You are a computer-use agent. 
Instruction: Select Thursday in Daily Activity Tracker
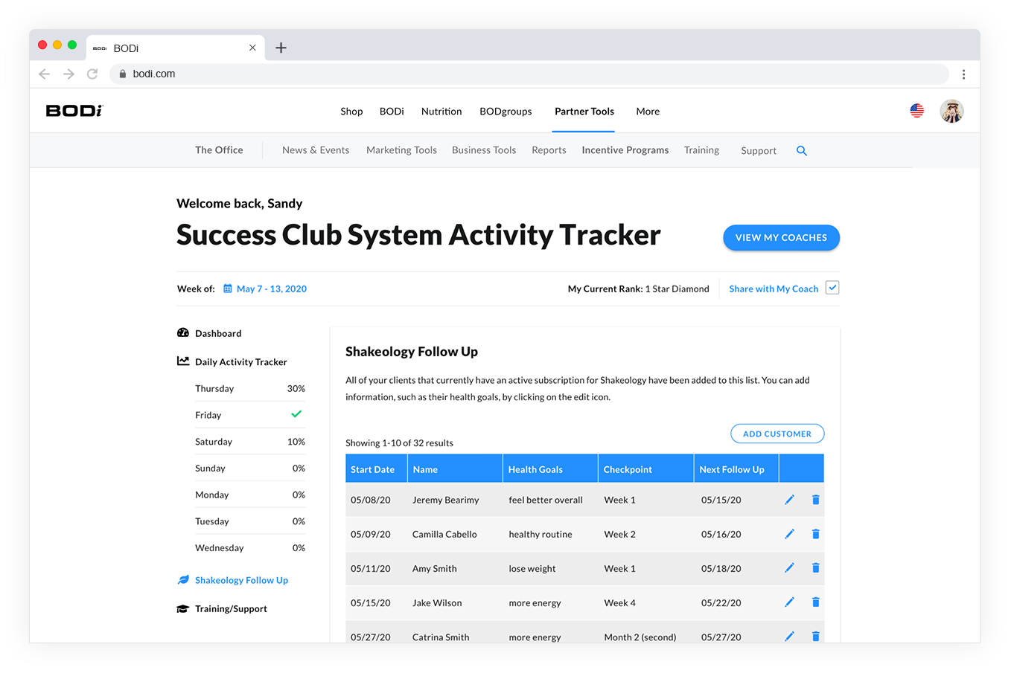click(250, 388)
